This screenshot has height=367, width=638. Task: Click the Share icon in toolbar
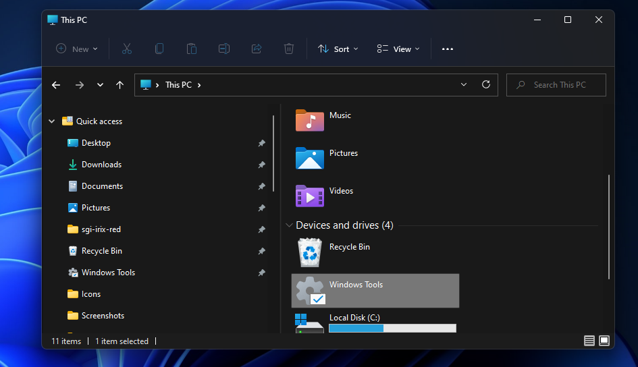(257, 49)
